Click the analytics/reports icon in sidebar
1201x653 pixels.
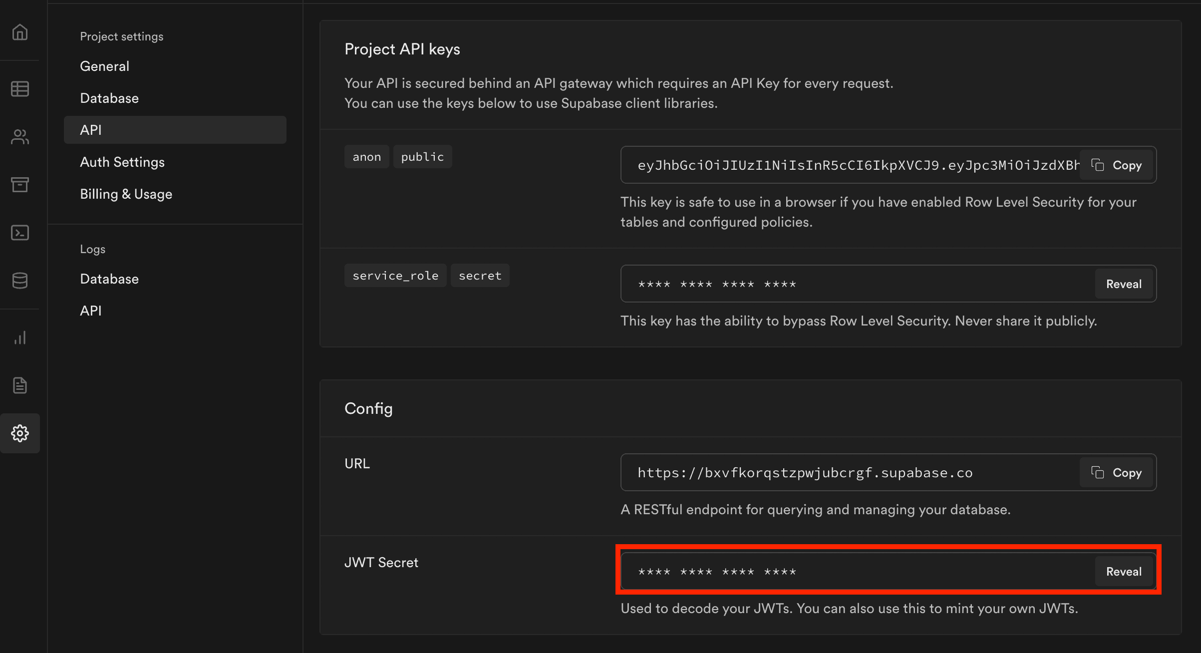(x=21, y=336)
